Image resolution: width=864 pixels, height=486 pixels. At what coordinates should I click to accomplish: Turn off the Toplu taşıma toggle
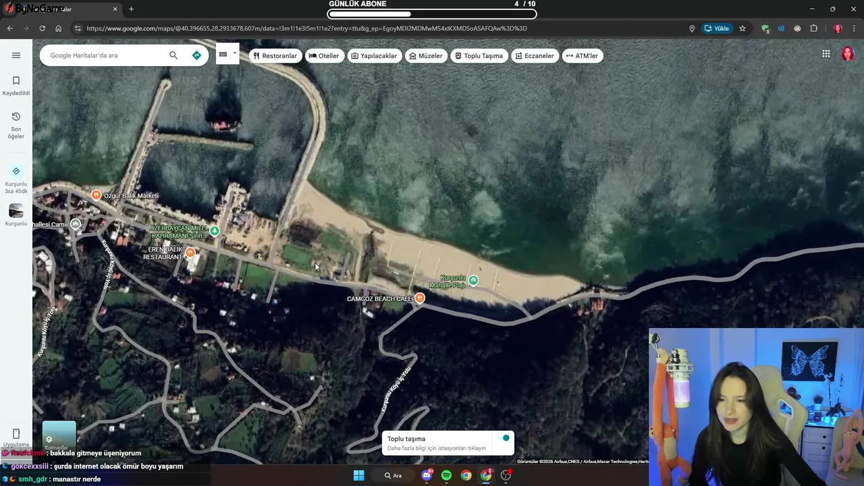(504, 439)
